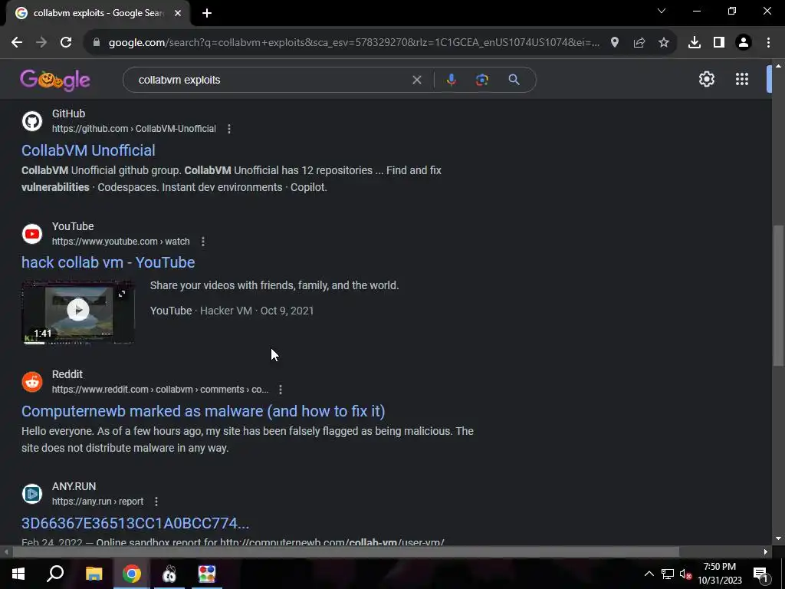Open the Google apps grid
Viewport: 785px width, 589px height.
pos(741,79)
